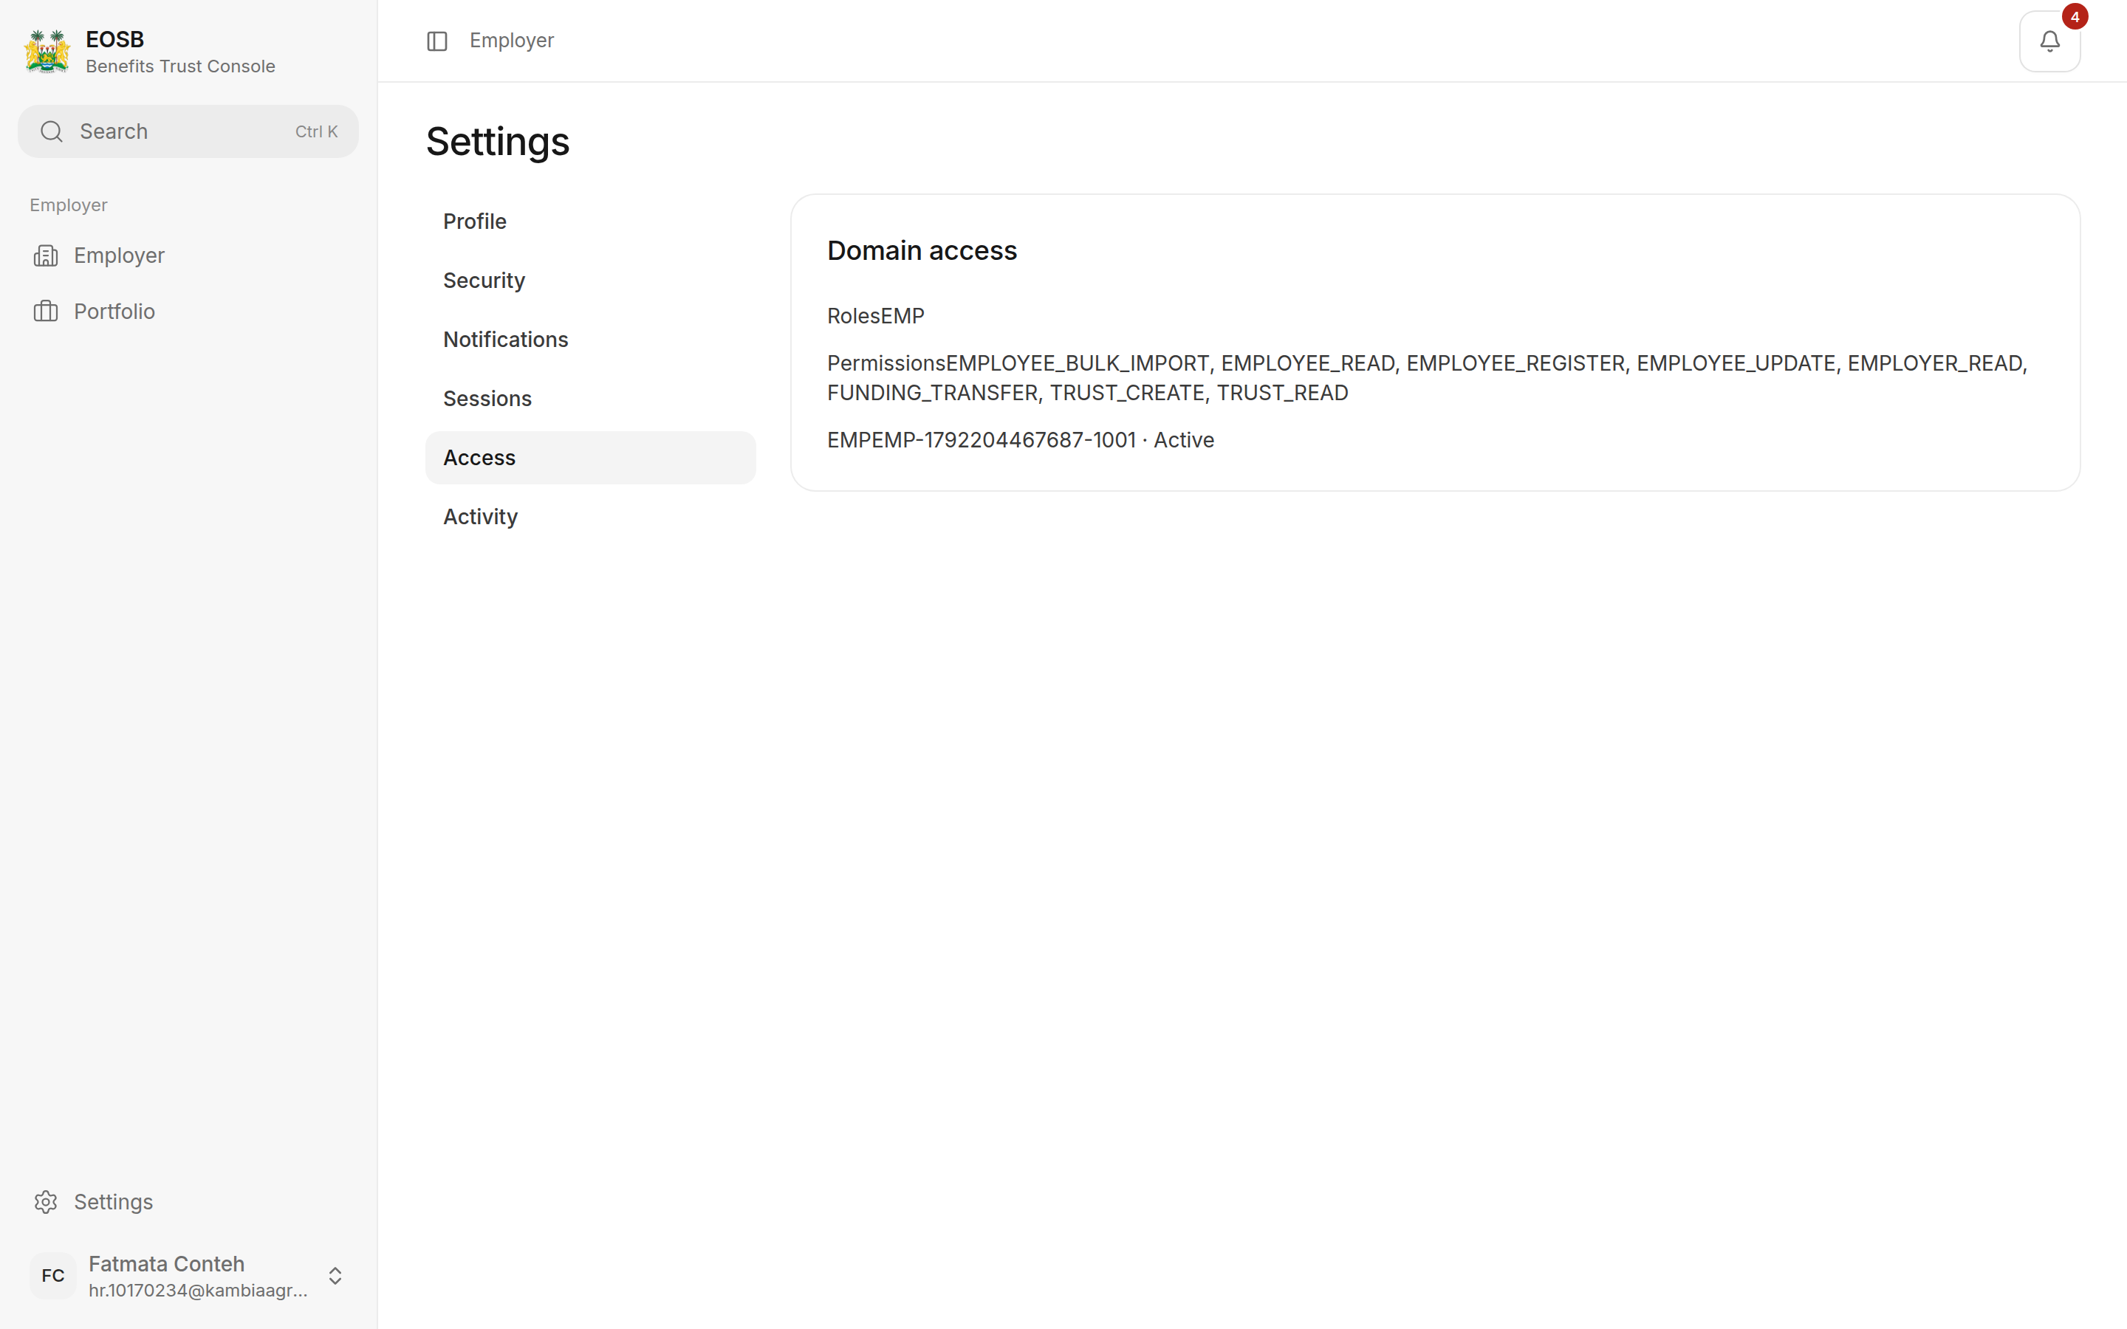Open the Security settings tab
2127x1329 pixels.
[590, 281]
